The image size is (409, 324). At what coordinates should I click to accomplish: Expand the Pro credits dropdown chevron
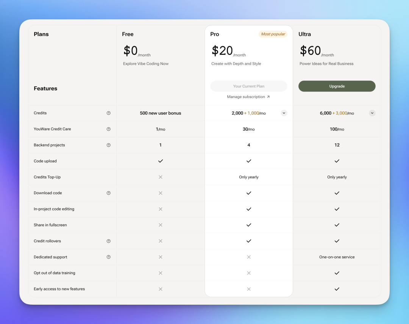pos(284,113)
